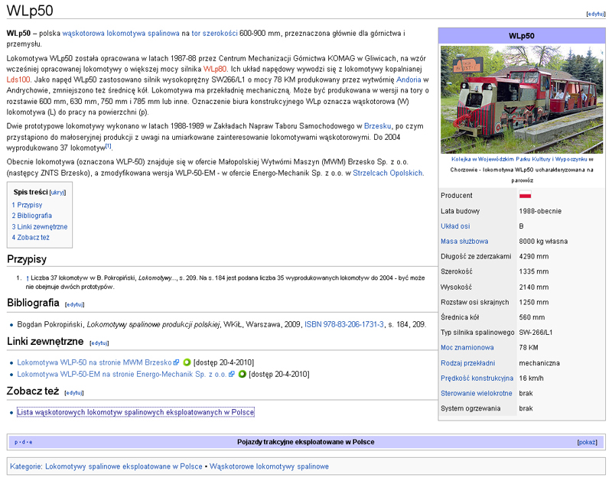This screenshot has height=484, width=612.
Task: Open category Wąskotorowe lokomotywy spalinowe
Action: point(269,466)
